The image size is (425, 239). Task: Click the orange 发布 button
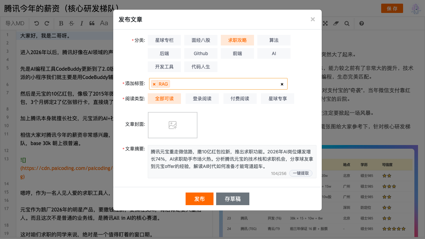tap(199, 199)
